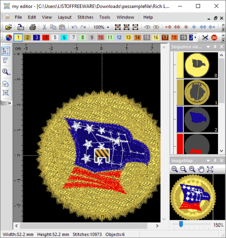
Task: Click the rotate tool icon in left toolbar
Action: [6, 84]
